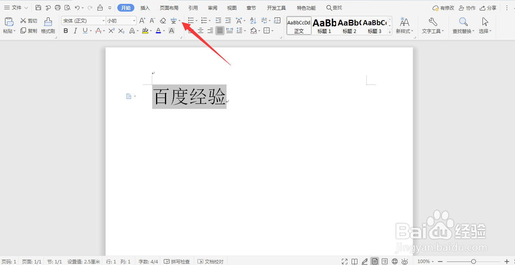Switch to outline view in the status bar

(x=385, y=262)
